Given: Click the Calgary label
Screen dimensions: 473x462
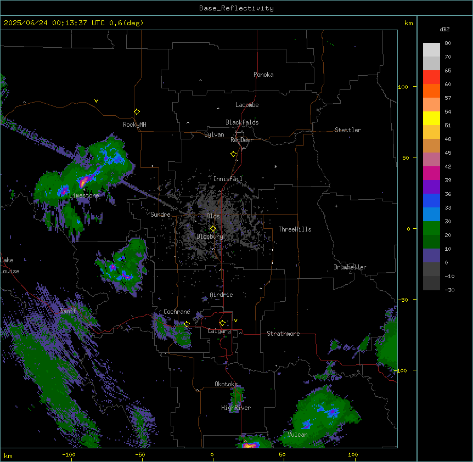Looking at the screenshot, I should pyautogui.click(x=219, y=331).
